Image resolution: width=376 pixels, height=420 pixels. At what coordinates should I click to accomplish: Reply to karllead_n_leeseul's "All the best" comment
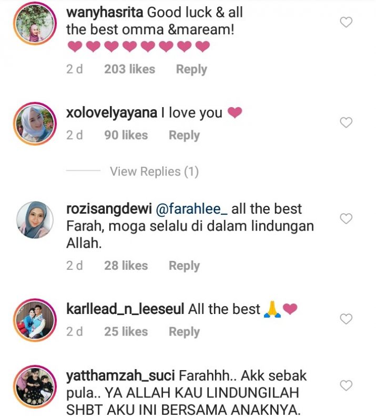pyautogui.click(x=184, y=332)
